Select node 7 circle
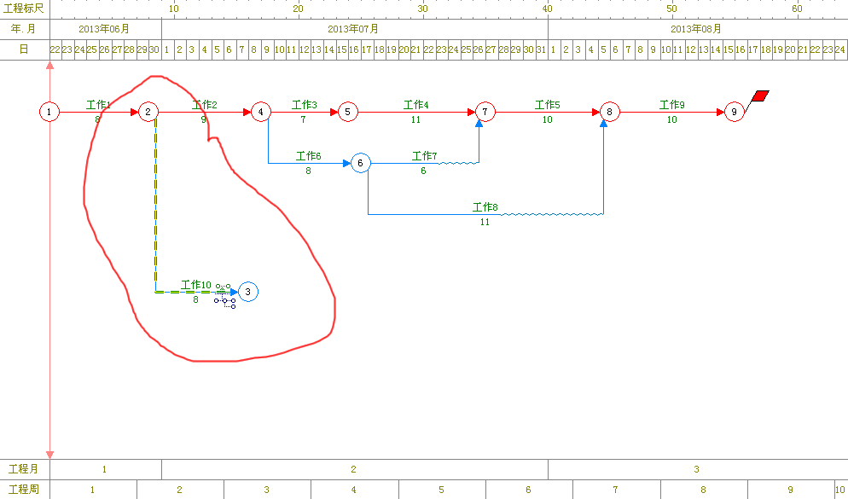848x499 pixels. [485, 112]
